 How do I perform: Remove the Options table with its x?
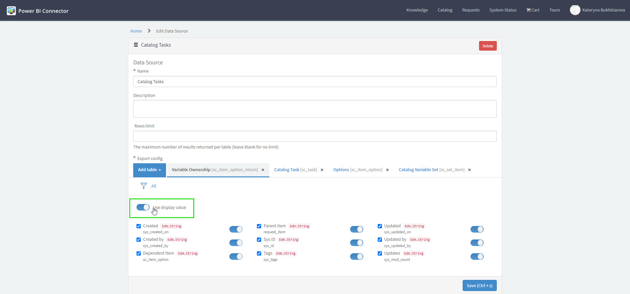click(388, 170)
